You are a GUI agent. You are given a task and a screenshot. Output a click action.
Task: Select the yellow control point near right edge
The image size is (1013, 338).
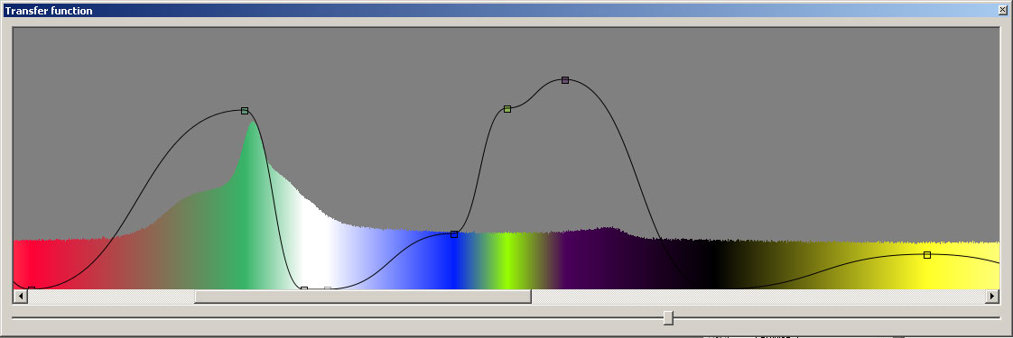pos(927,255)
